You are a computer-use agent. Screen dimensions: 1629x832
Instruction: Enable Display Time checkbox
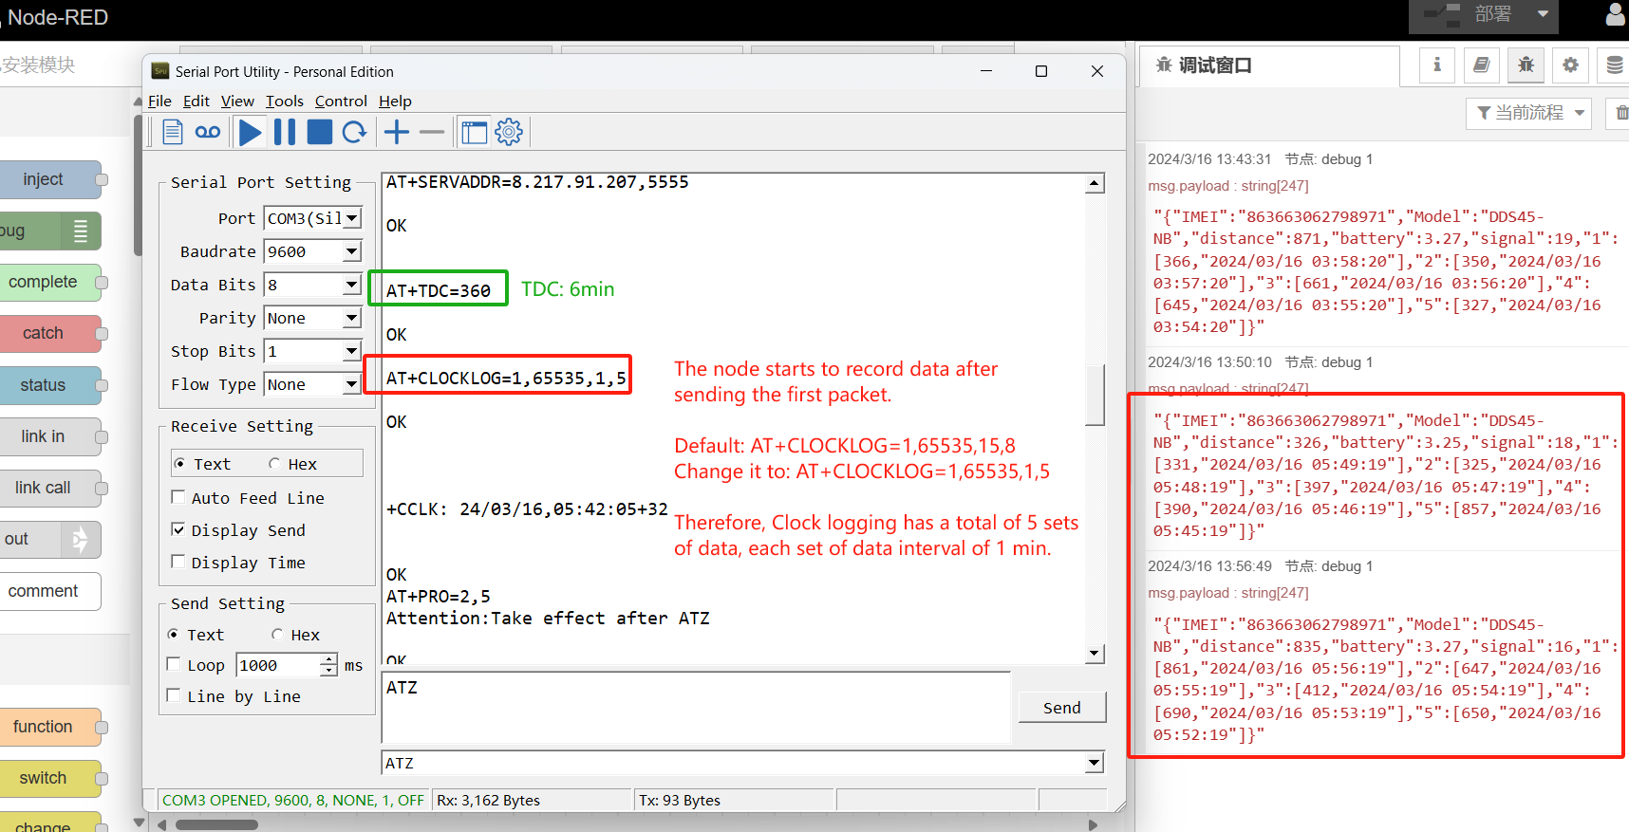click(178, 562)
